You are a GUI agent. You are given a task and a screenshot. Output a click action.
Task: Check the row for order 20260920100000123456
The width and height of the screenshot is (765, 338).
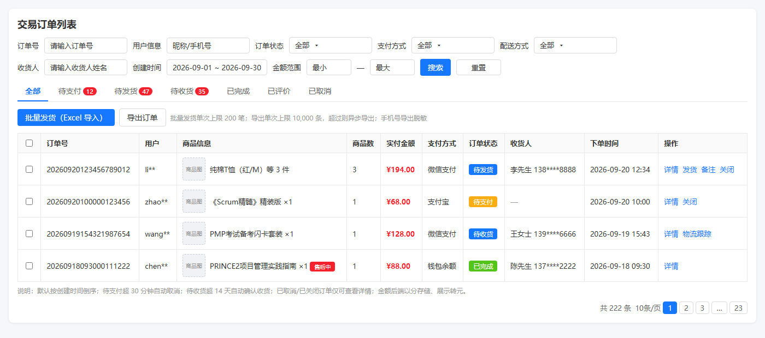pyautogui.click(x=30, y=202)
